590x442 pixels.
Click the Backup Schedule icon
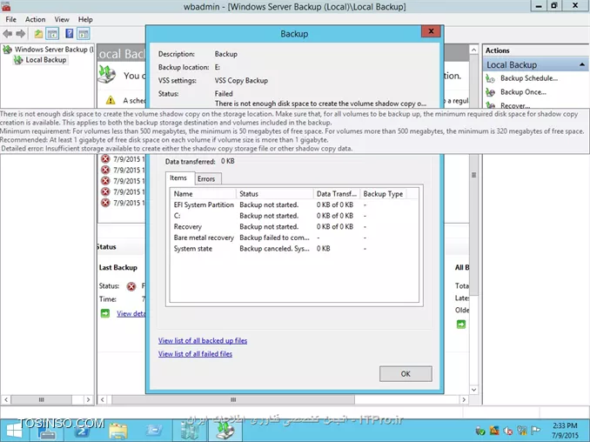pyautogui.click(x=490, y=78)
